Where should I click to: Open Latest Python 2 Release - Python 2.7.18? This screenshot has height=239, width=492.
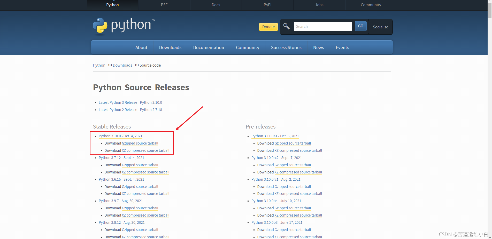pyautogui.click(x=130, y=110)
